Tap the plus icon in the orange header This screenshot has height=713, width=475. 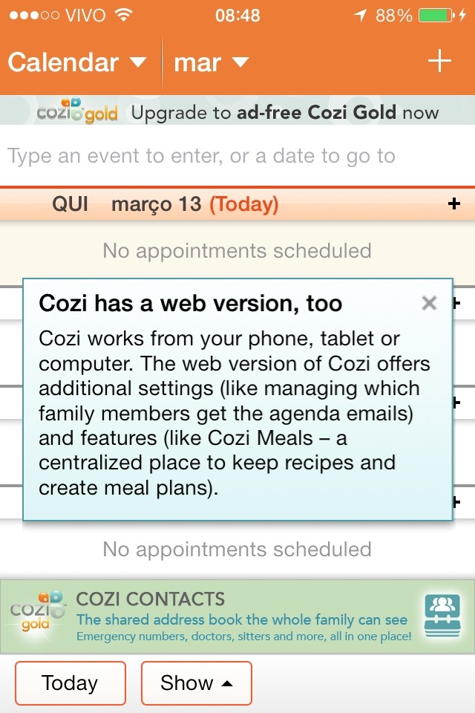439,62
